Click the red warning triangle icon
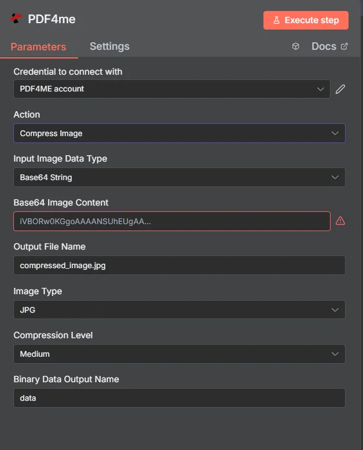The height and width of the screenshot is (450, 363). click(340, 221)
